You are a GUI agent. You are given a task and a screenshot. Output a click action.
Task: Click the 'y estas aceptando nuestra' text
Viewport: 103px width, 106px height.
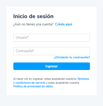(x=63, y=83)
